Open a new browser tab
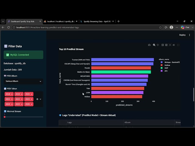The width and height of the screenshot is (195, 146). click(119, 21)
